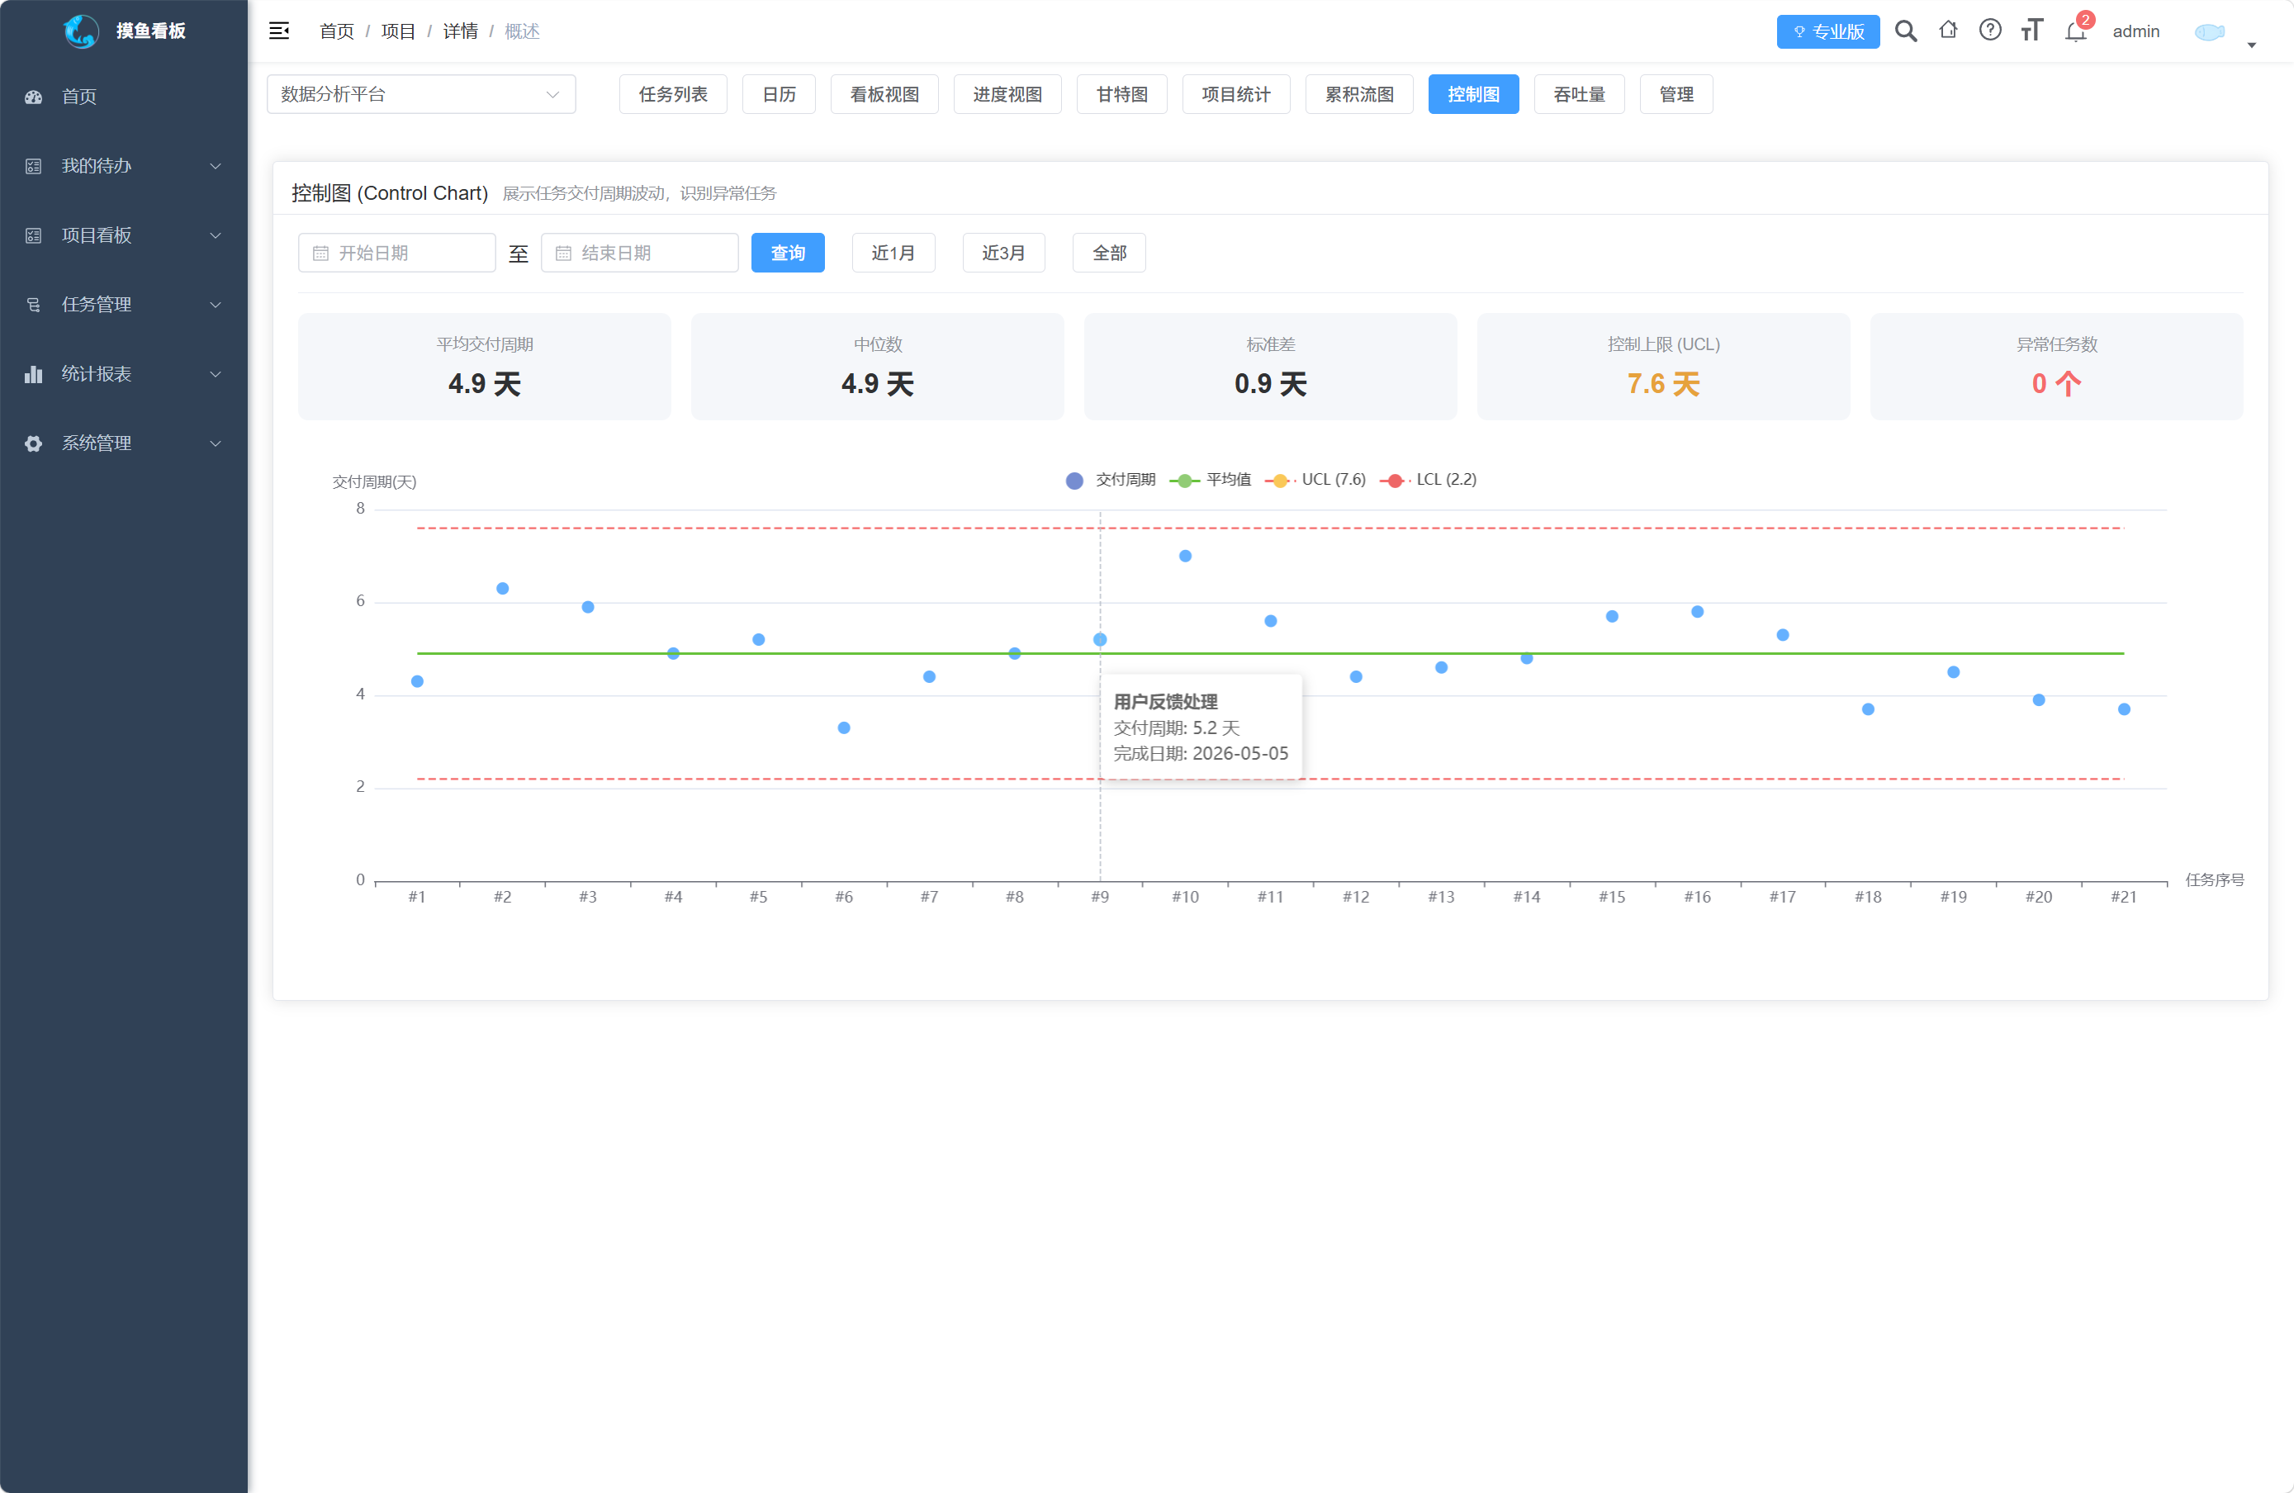Click the 首页 dashboard icon in sidebar
This screenshot has height=1493, width=2294.
(34, 97)
